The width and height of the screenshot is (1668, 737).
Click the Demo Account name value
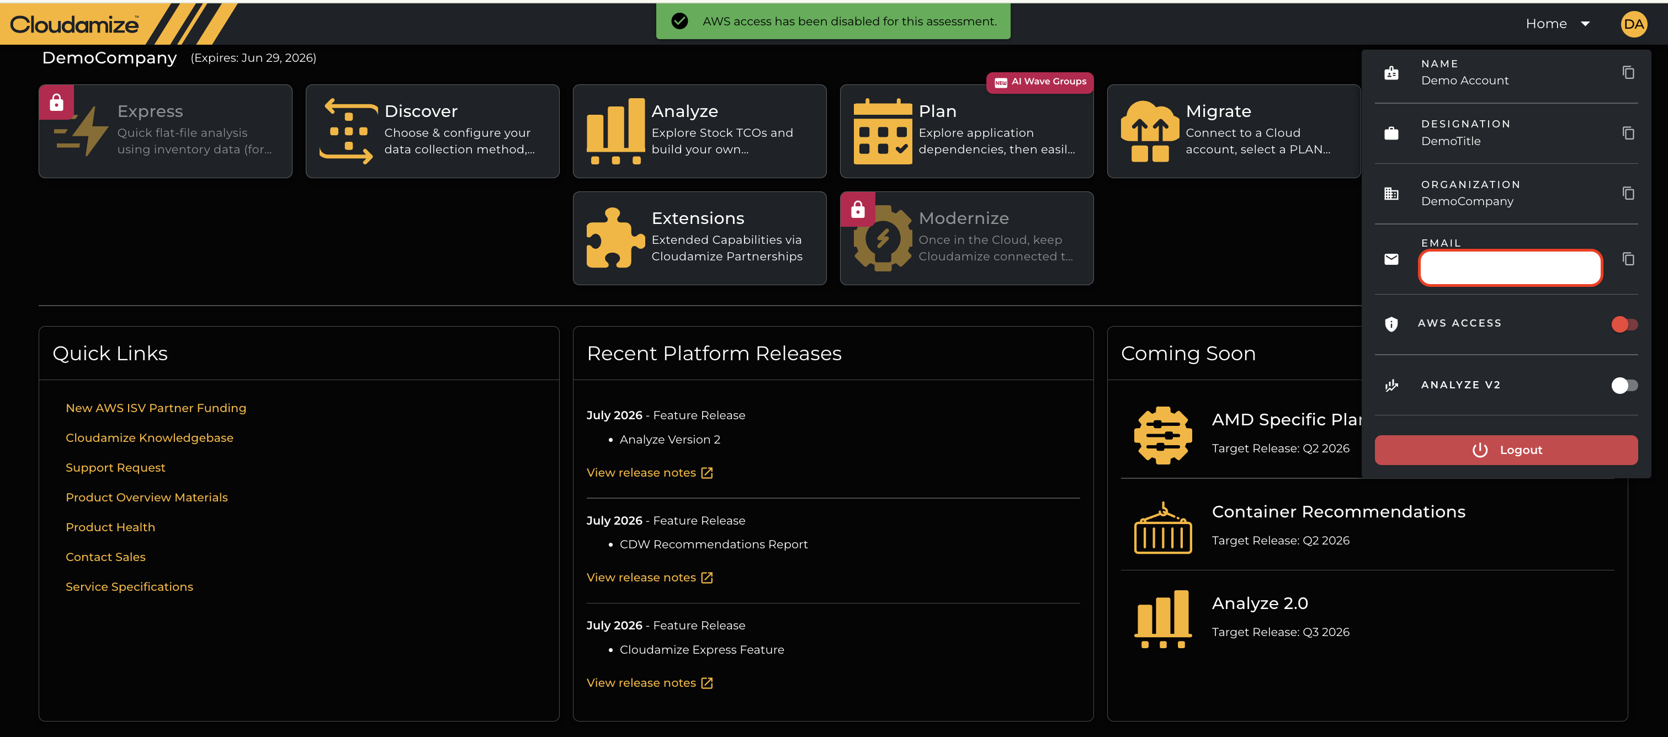(1465, 80)
